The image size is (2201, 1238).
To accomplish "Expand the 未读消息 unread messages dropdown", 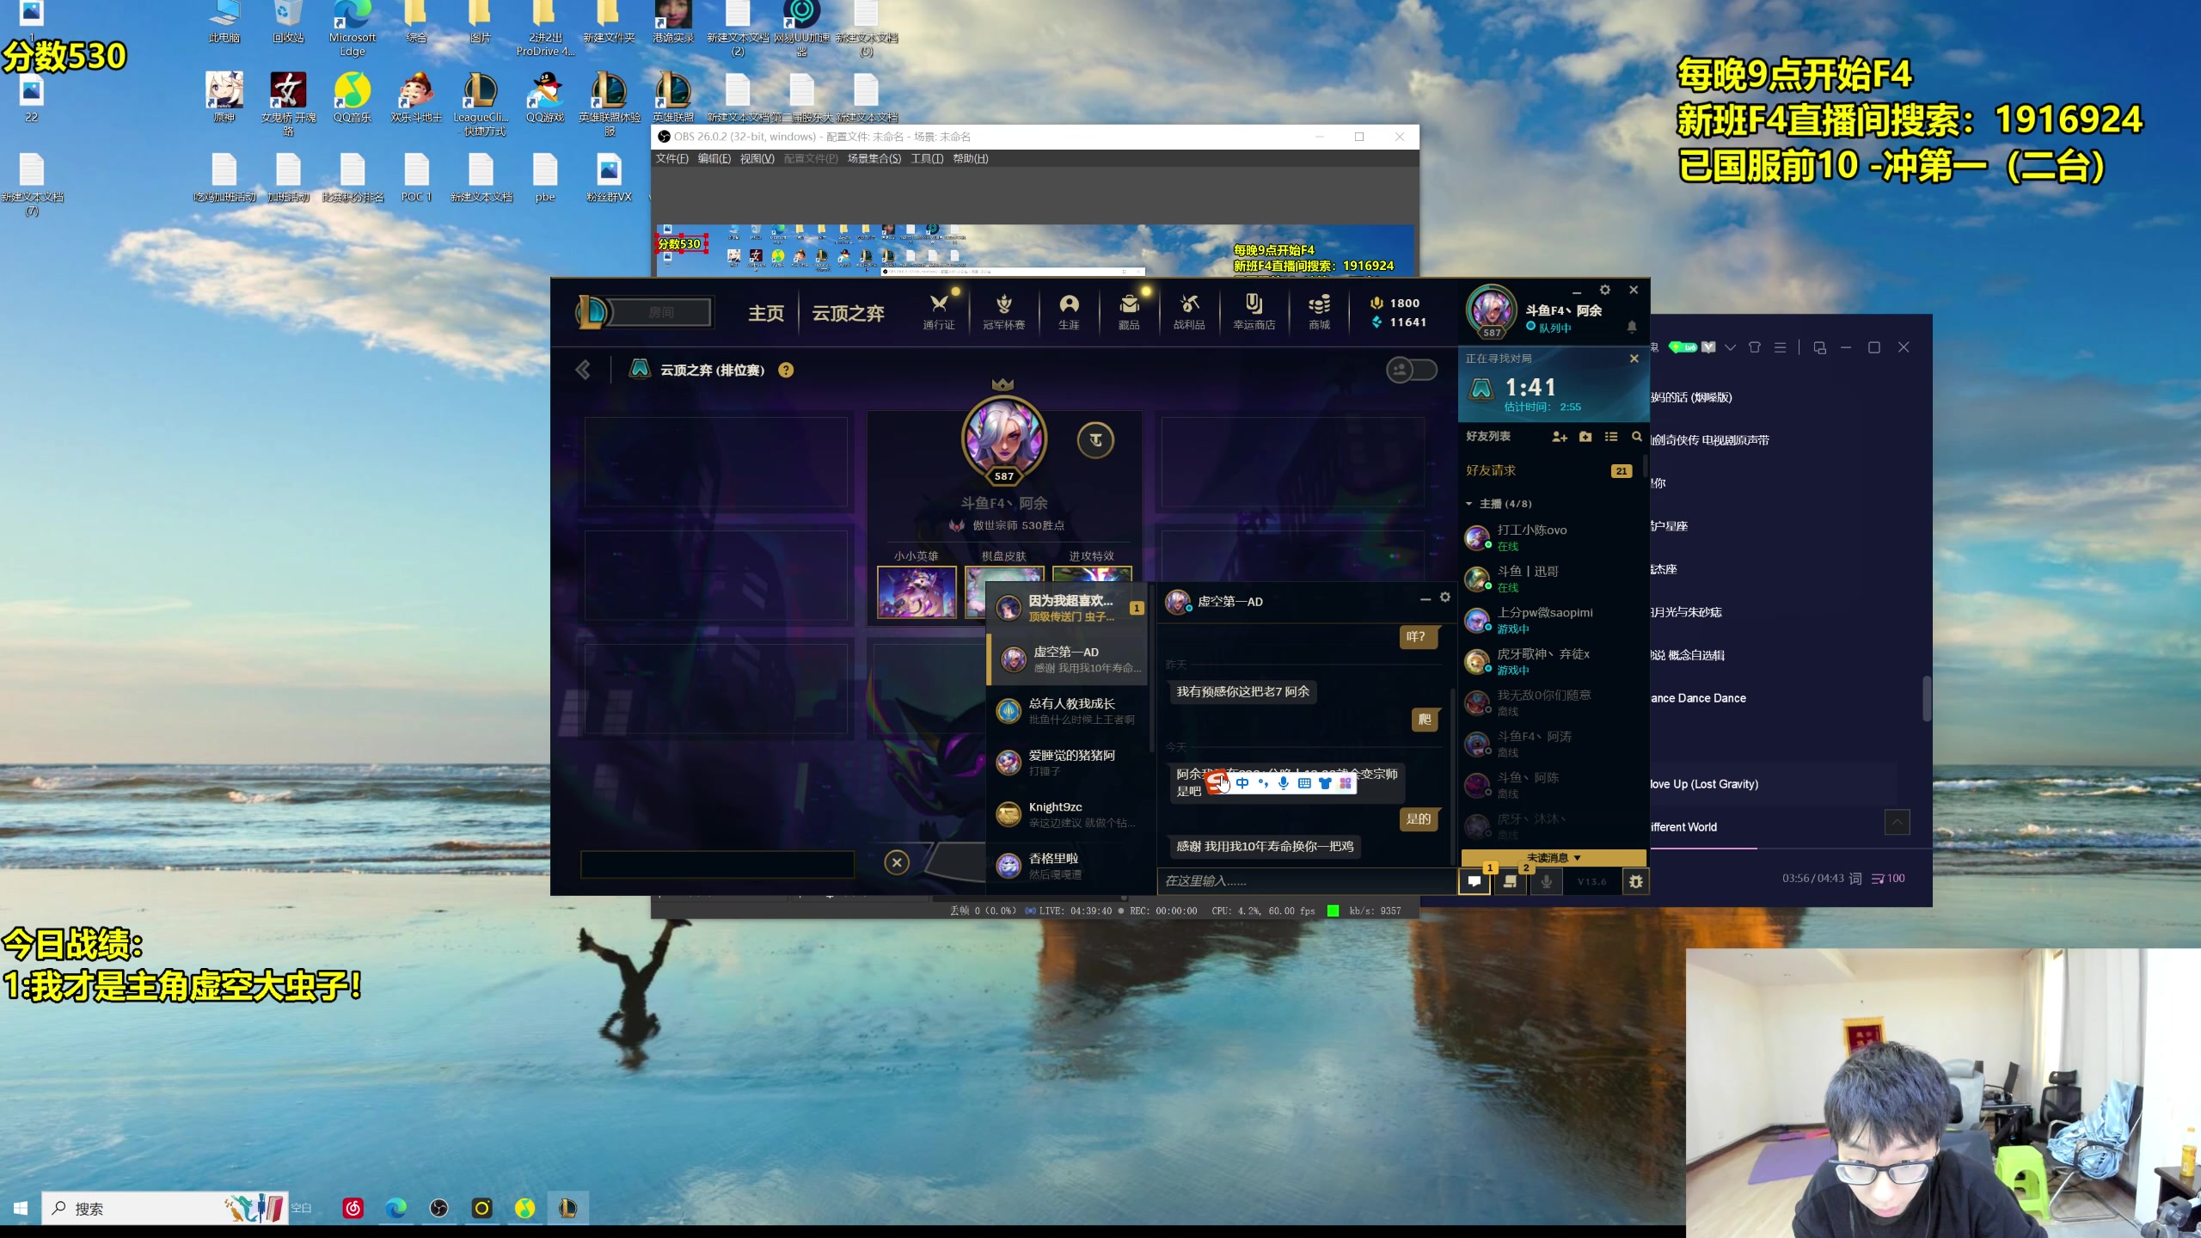I will (x=1553, y=857).
